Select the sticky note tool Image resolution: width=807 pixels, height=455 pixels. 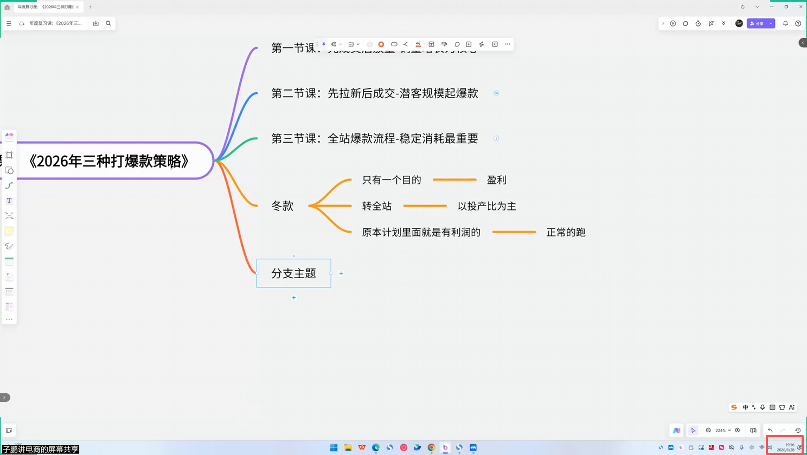[x=9, y=231]
